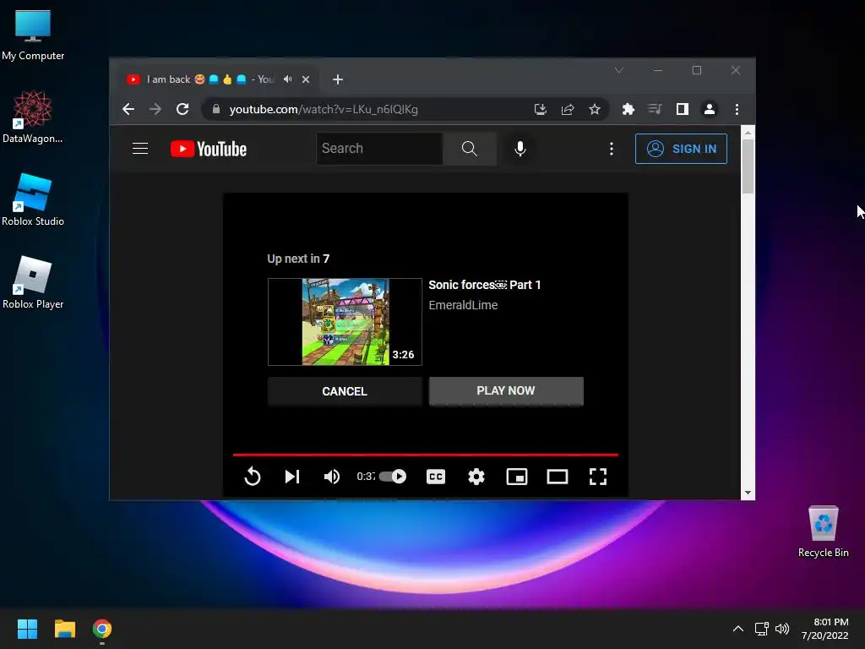Open a new tab with plus button

coord(338,79)
